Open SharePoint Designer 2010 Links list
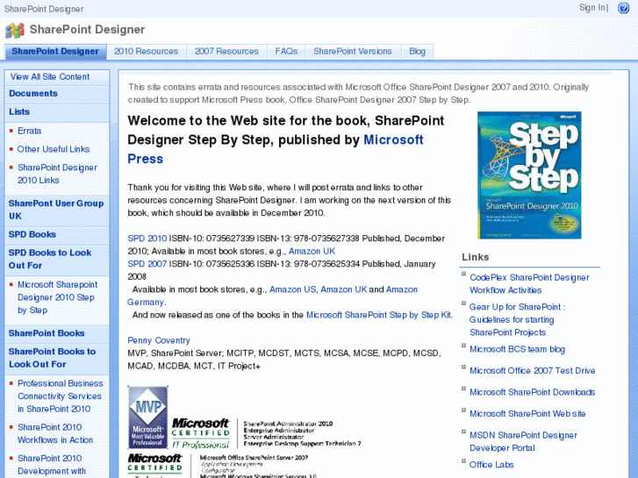638x478 pixels. click(57, 174)
